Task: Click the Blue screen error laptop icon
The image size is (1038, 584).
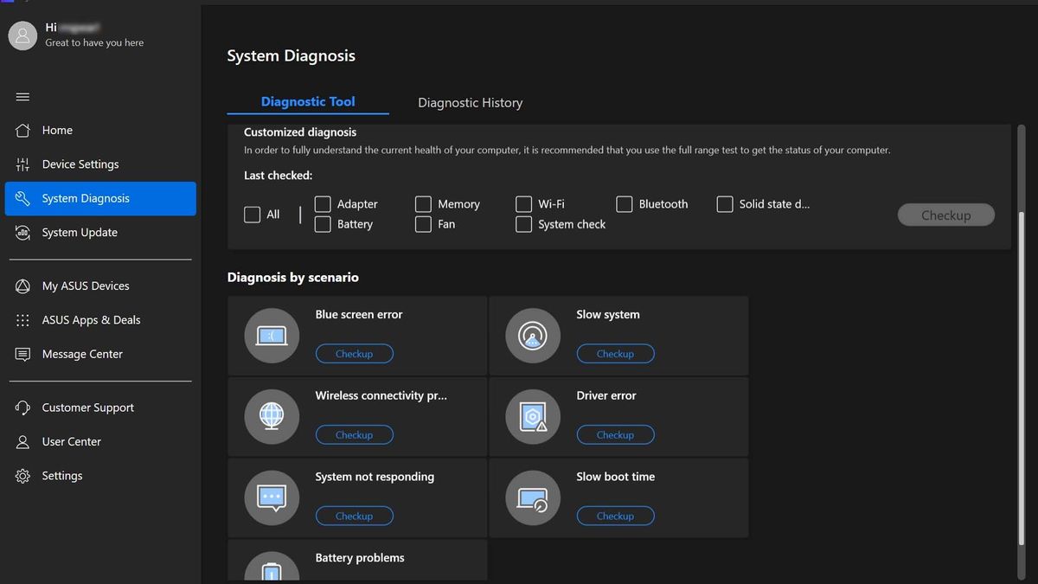Action: tap(272, 336)
